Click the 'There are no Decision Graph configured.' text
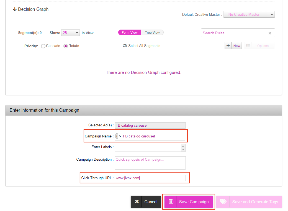This screenshot has width=288, height=211. 143,72
